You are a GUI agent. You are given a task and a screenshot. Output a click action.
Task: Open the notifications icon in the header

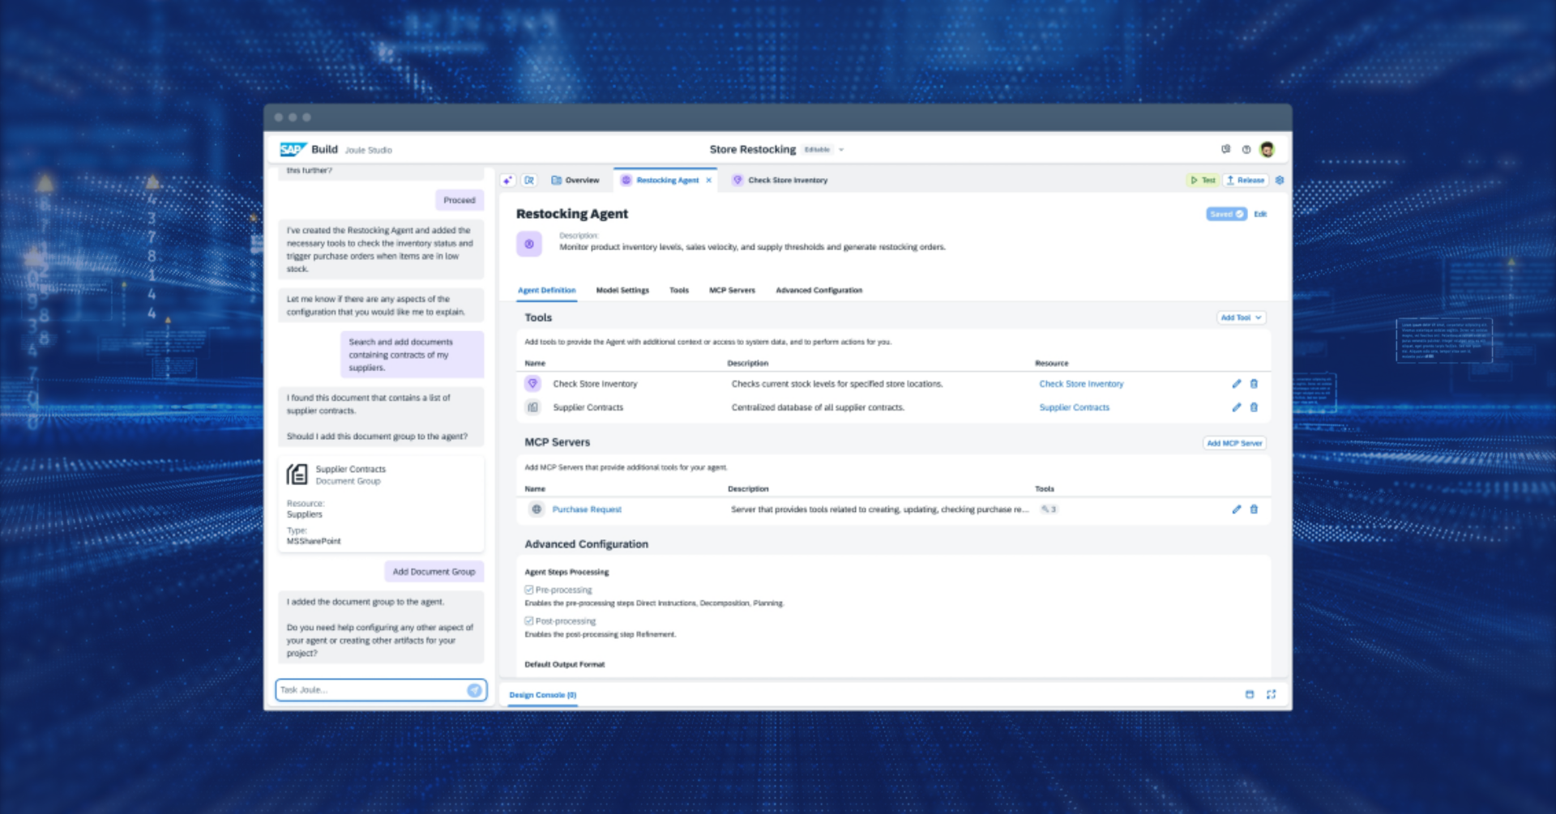tap(1225, 149)
